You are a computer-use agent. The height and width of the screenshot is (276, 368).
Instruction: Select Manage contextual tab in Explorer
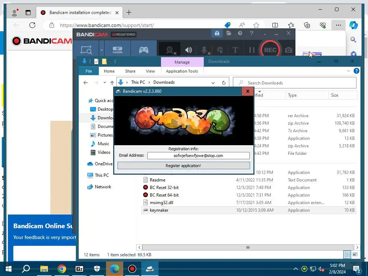point(182,62)
